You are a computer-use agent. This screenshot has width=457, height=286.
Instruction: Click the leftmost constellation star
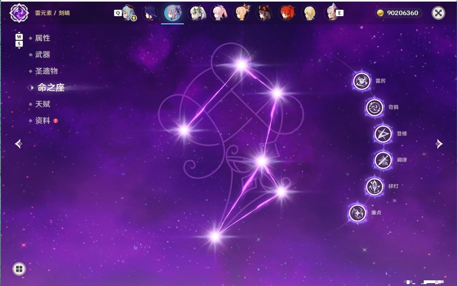click(x=184, y=130)
